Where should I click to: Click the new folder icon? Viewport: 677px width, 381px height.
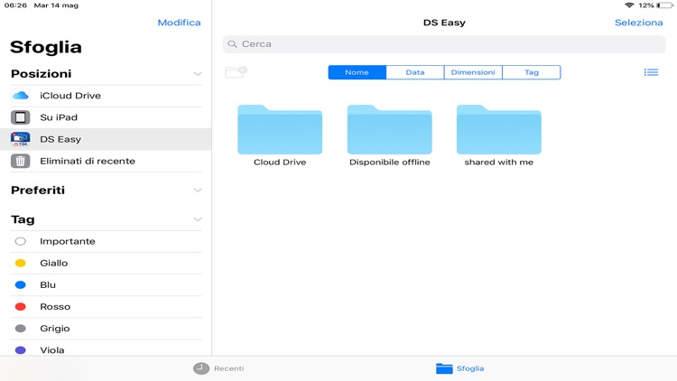[x=236, y=72]
